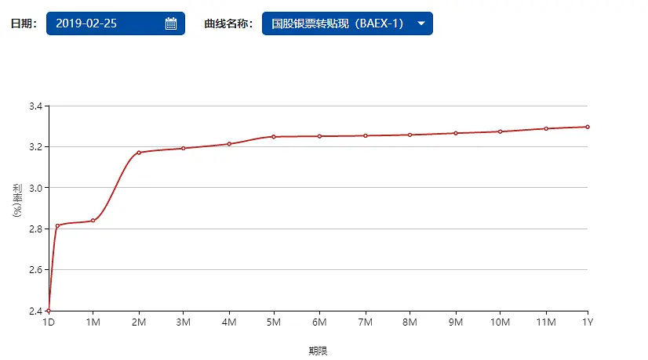
Task: Click the 3.0 y-axis label
Action: (35, 188)
